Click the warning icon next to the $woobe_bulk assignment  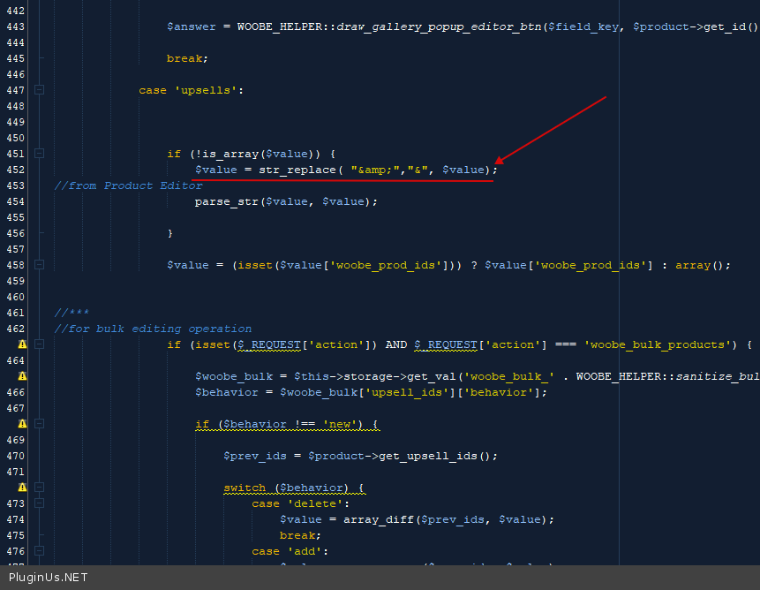point(22,376)
